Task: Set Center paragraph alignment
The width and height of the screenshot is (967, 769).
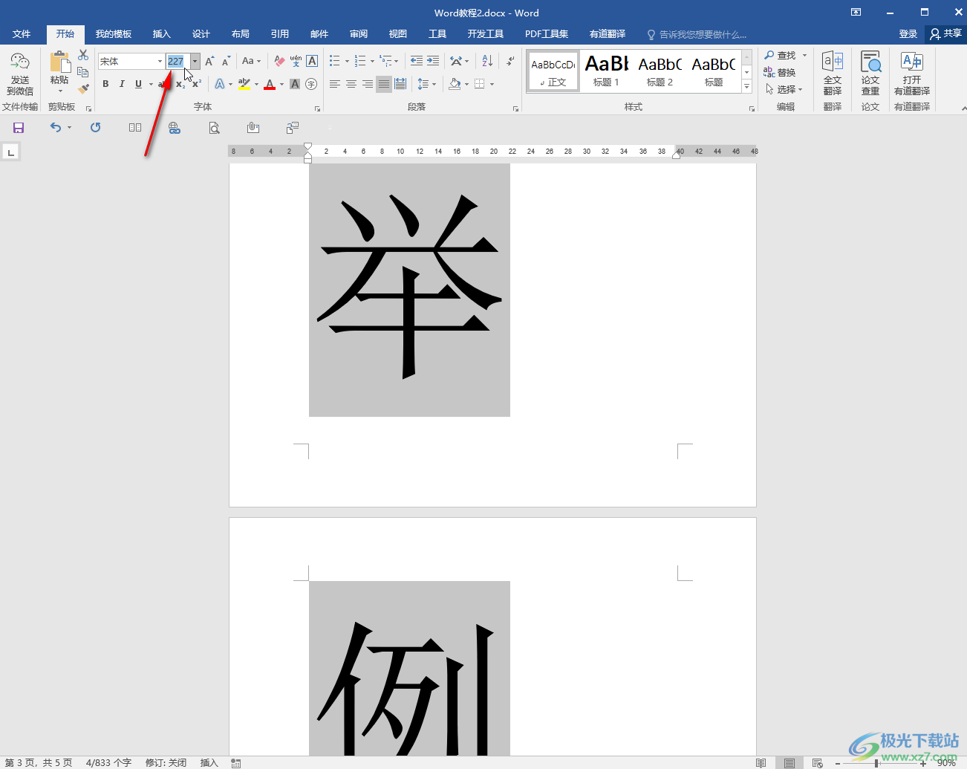Action: click(x=351, y=84)
